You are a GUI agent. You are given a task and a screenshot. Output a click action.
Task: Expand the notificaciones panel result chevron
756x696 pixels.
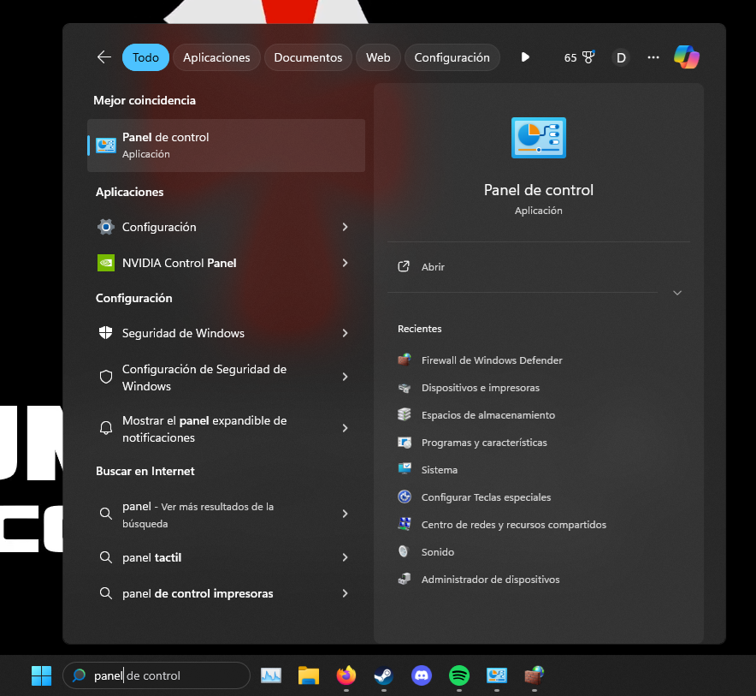[x=345, y=428]
